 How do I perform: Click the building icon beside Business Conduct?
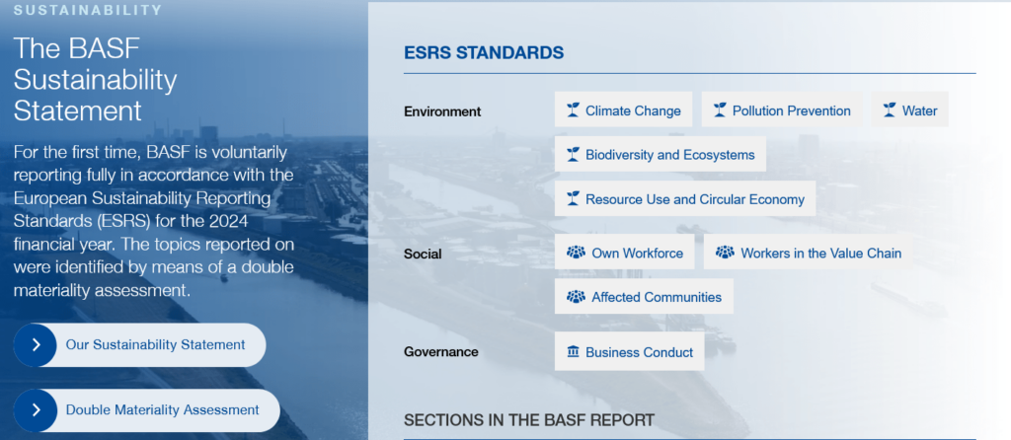point(574,352)
